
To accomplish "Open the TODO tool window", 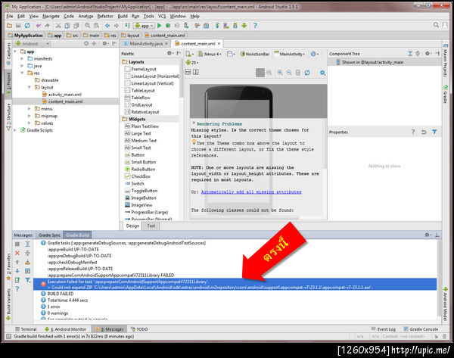I will 139,329.
